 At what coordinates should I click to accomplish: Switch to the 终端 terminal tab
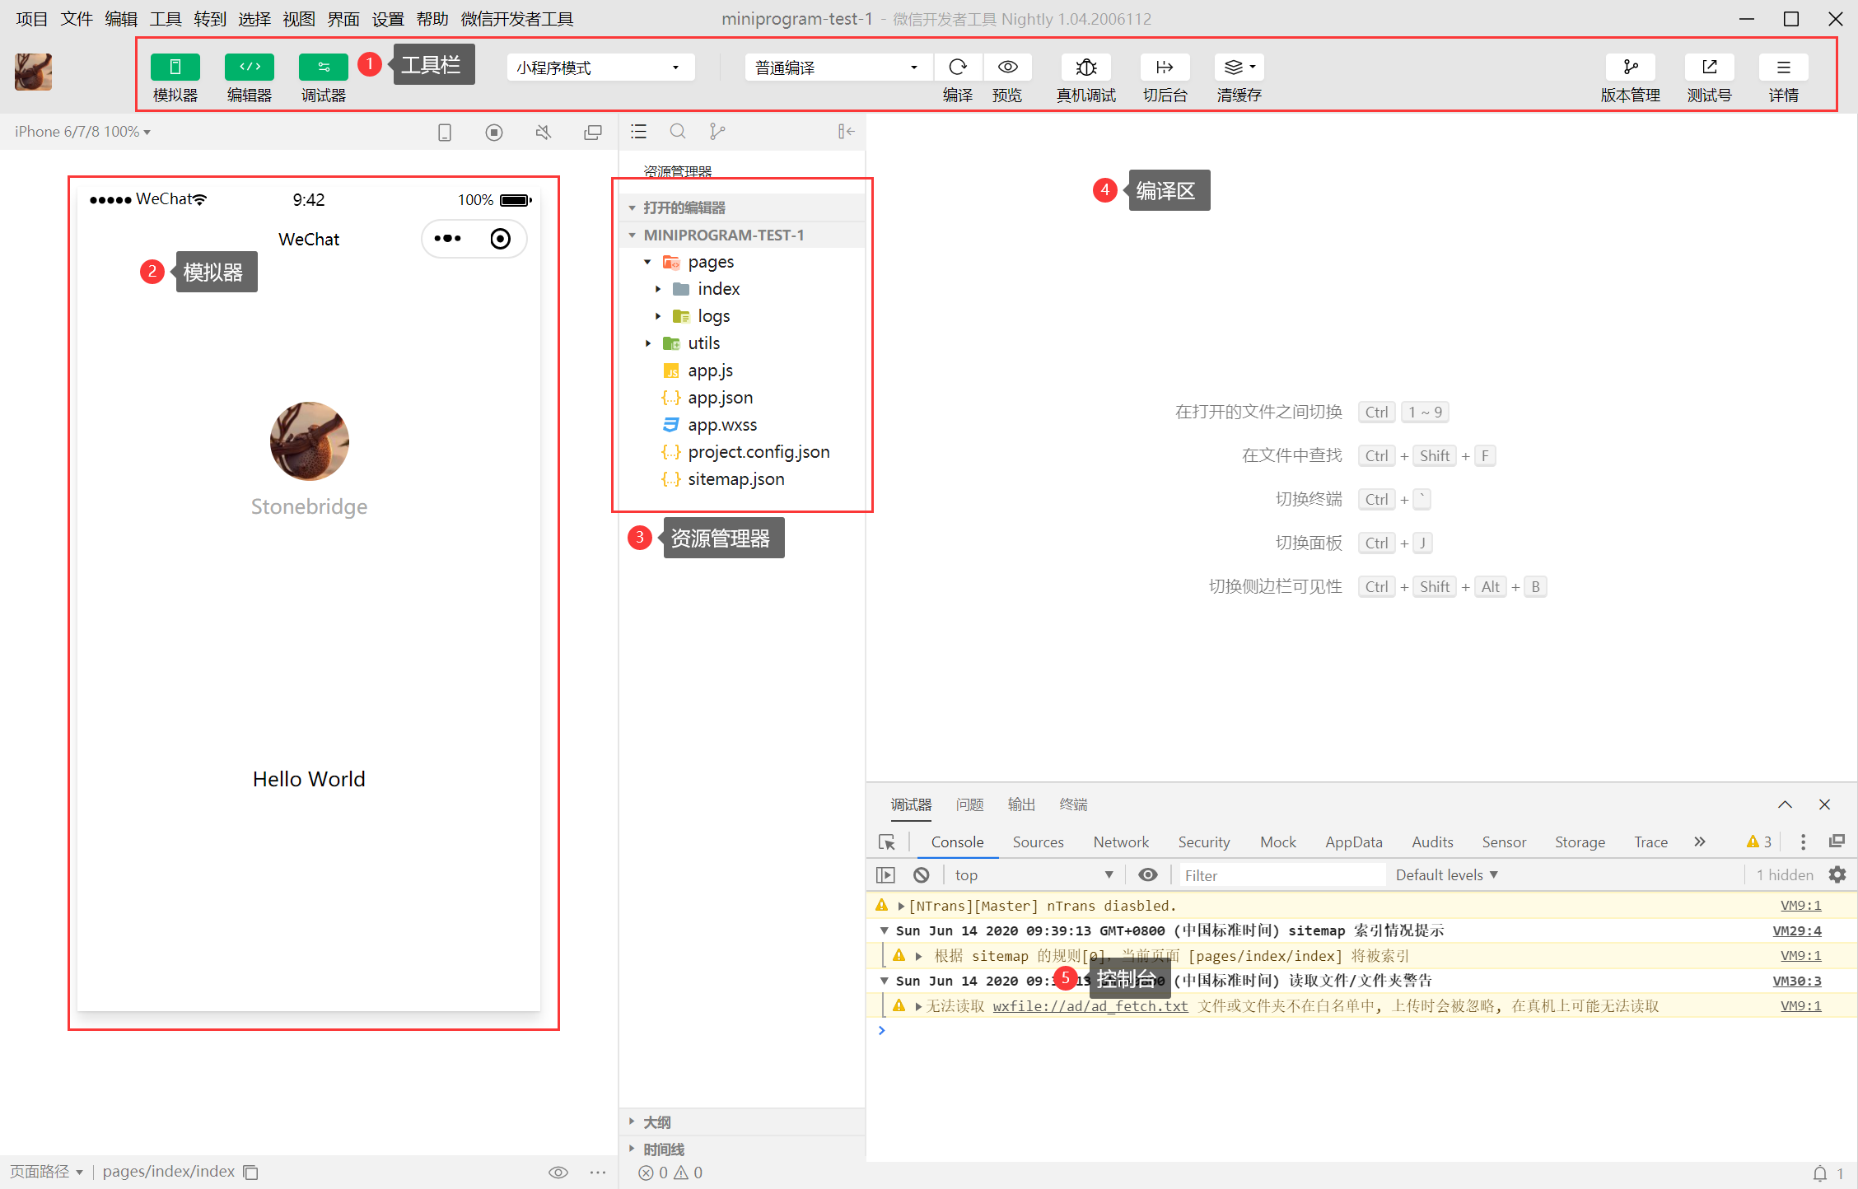pyautogui.click(x=1073, y=804)
